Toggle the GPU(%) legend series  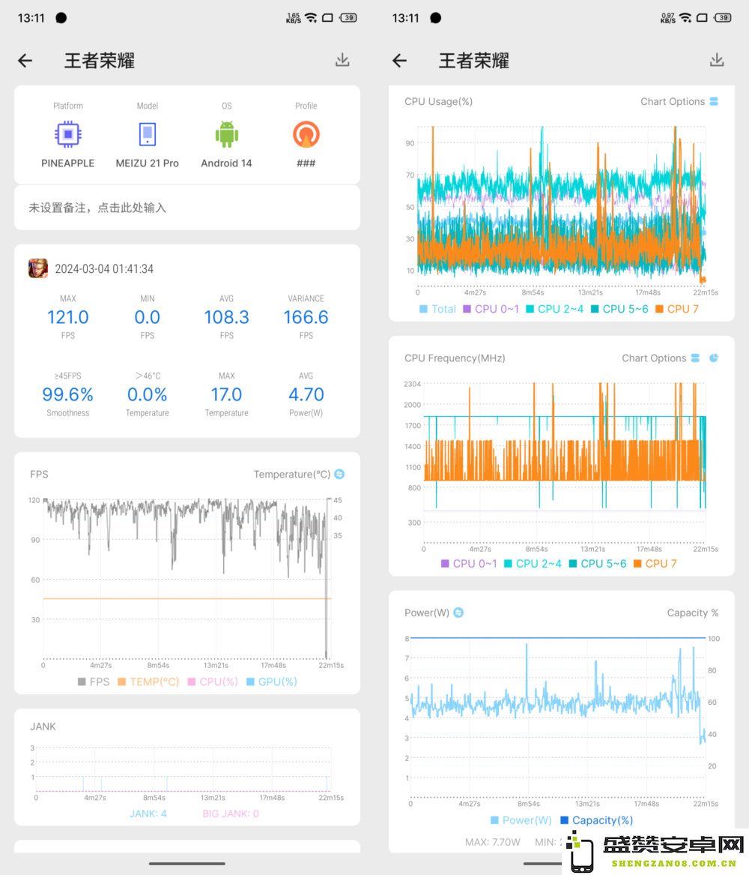point(271,682)
